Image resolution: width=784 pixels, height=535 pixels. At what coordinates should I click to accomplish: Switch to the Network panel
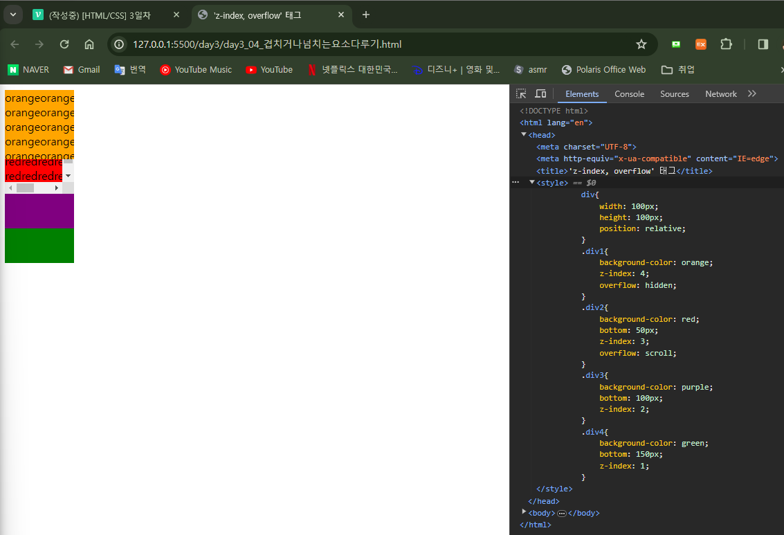tap(720, 94)
